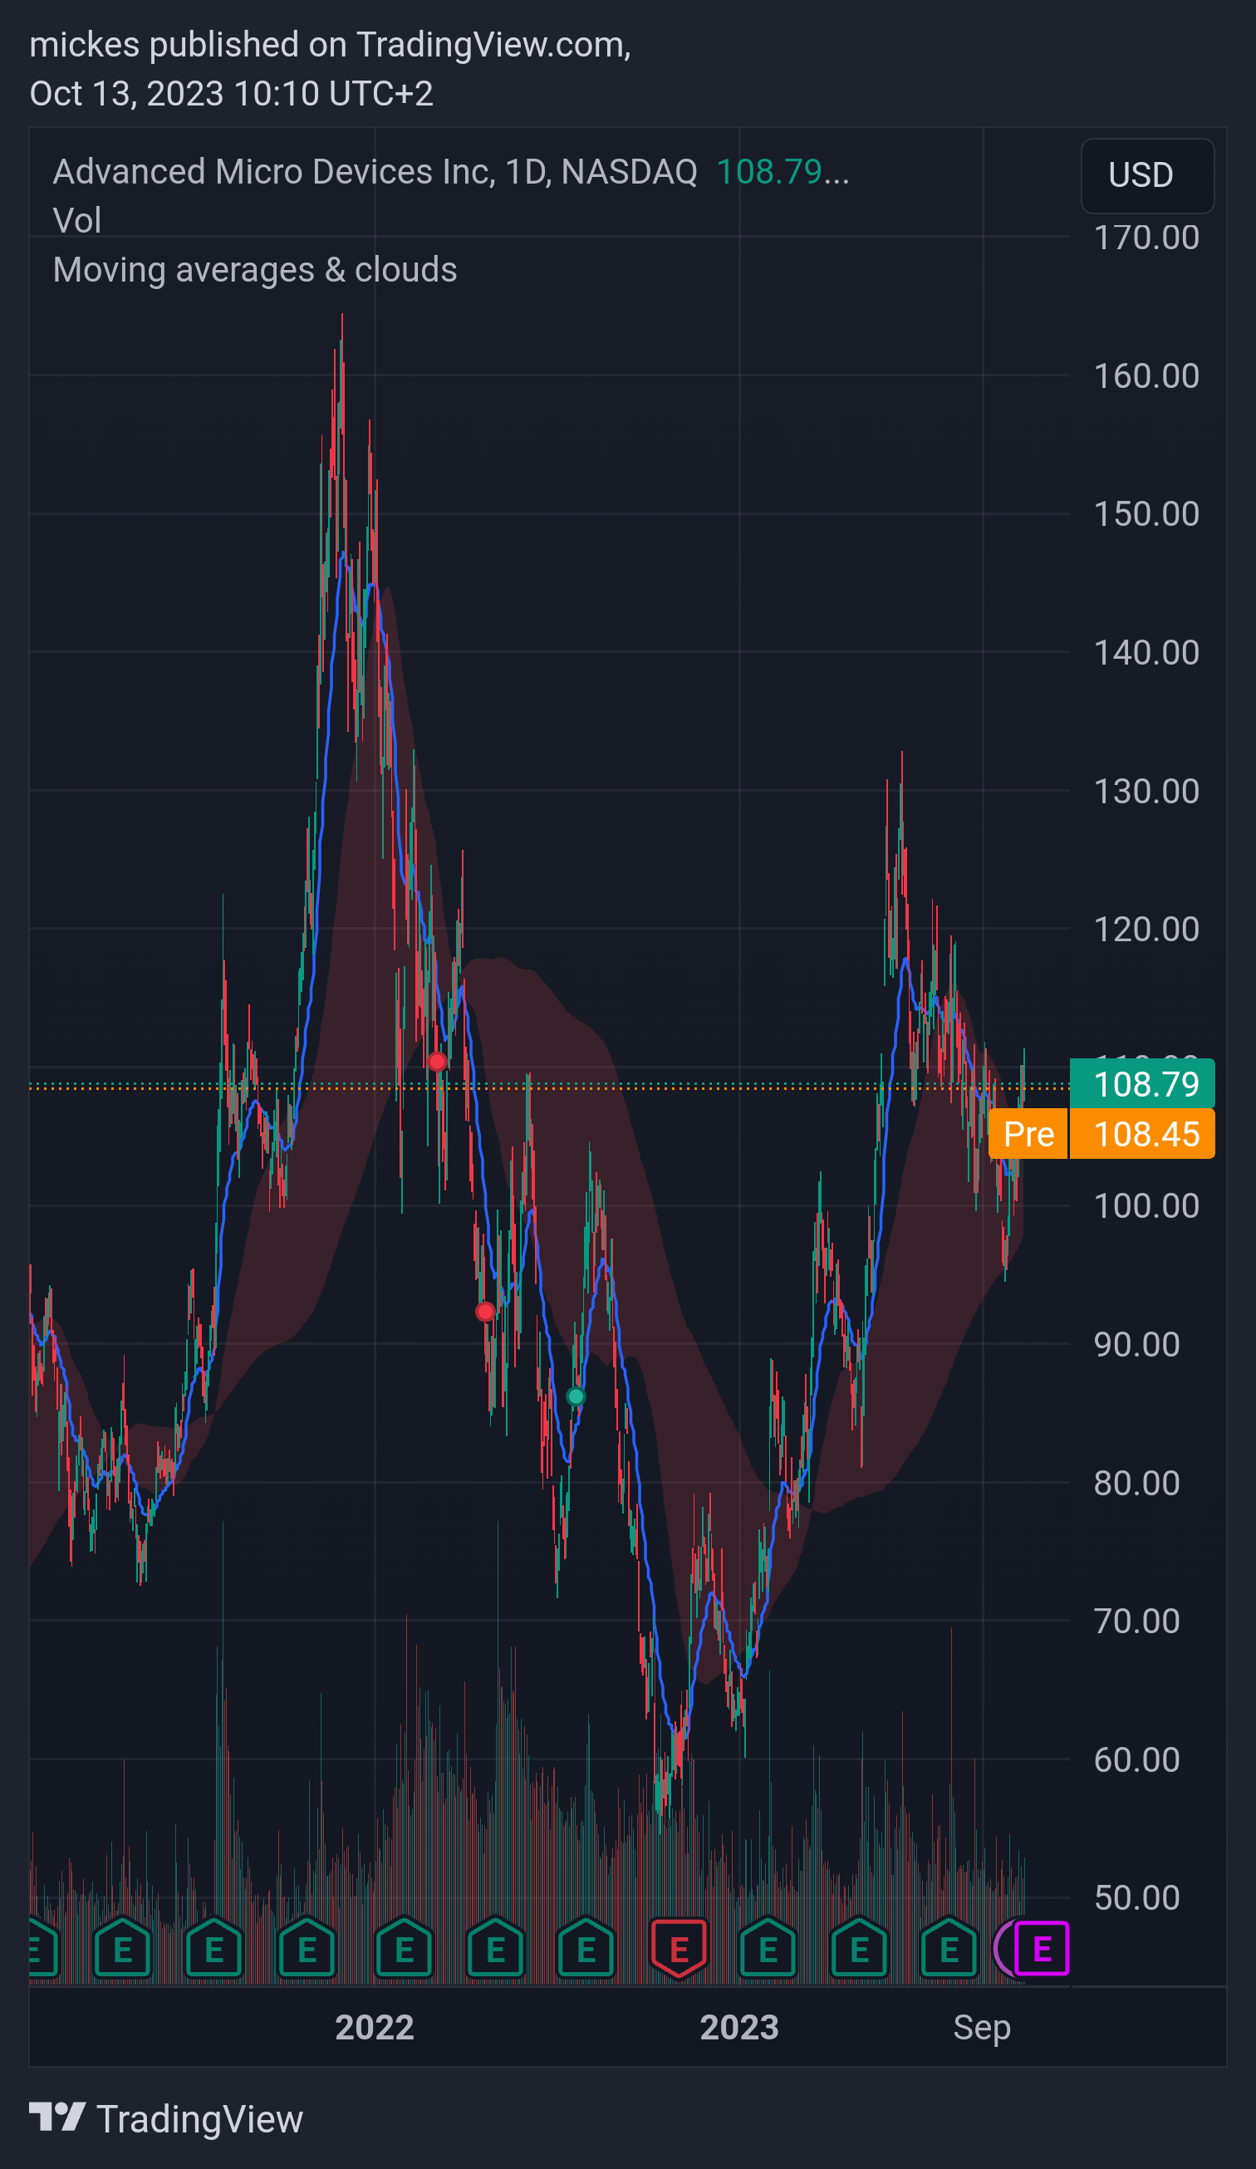Image resolution: width=1256 pixels, height=2169 pixels.
Task: Open the USD currency selector
Action: pos(1147,175)
